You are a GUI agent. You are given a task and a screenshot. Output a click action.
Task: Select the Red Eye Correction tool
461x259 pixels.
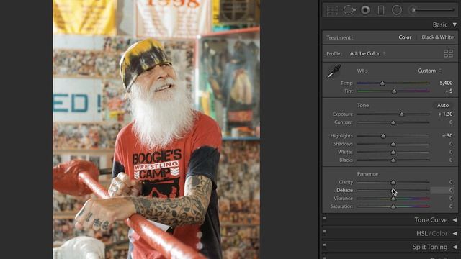365,10
